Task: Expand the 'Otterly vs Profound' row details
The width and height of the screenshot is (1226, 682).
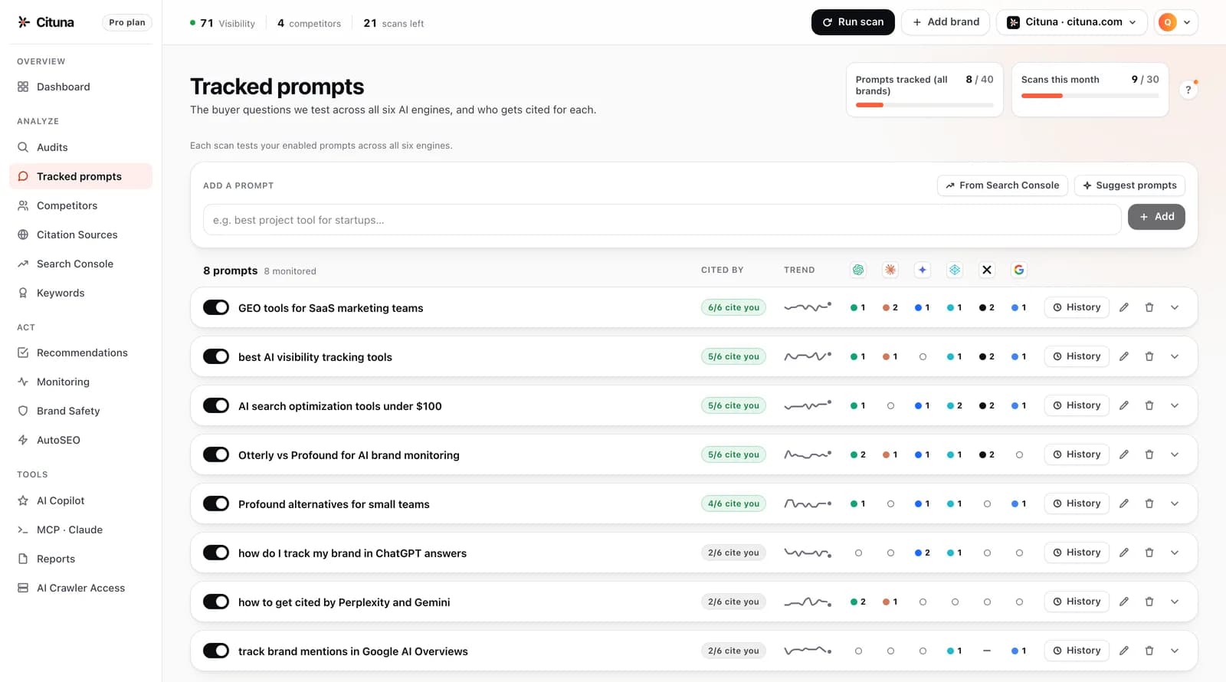Action: tap(1175, 454)
